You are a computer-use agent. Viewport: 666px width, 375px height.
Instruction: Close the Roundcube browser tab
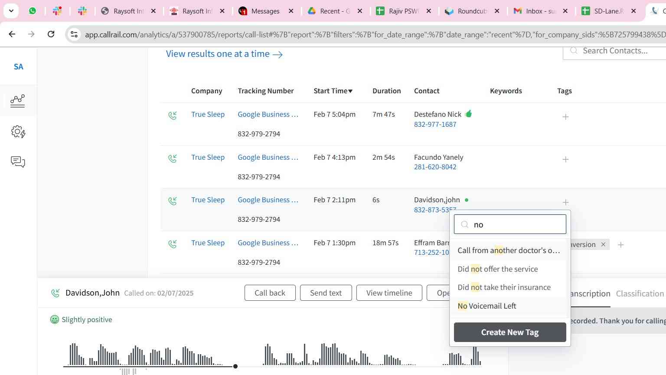[x=497, y=11]
